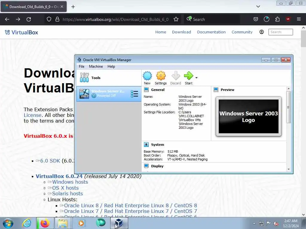
Task: Open a new Firefox tab
Action: pyautogui.click(x=73, y=7)
